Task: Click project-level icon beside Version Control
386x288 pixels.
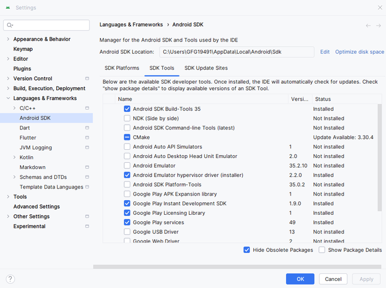Action: coord(87,78)
